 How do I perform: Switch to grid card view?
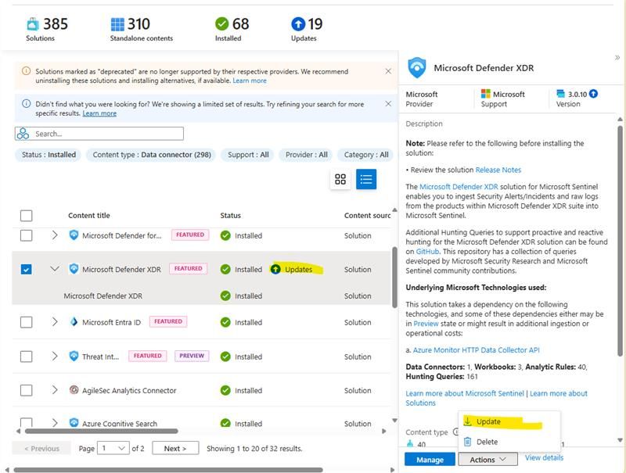340,179
